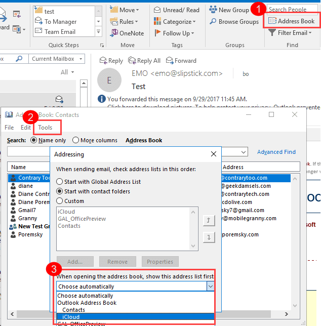Send message to OneNote

[x=127, y=33]
